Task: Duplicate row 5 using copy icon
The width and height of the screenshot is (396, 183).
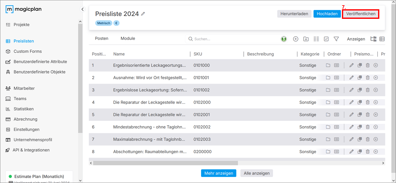Action: point(360,114)
